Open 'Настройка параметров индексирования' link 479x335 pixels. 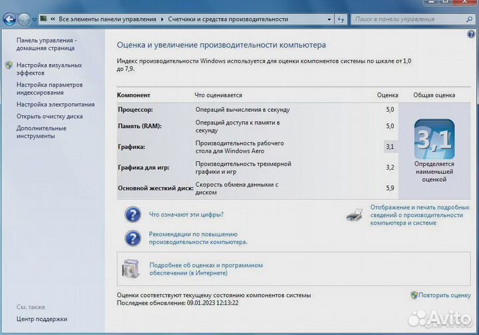pos(49,89)
